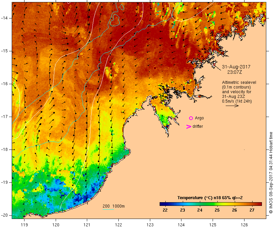This screenshot has width=275, height=228.
Task: Click the '24' colorbar tick label
Action: tap(200, 210)
